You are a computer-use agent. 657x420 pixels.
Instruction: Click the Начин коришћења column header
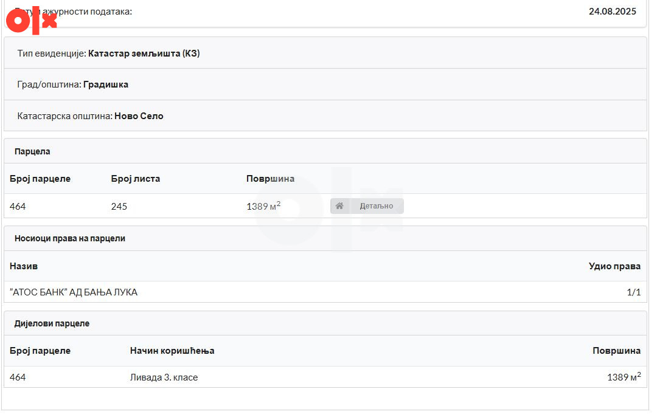tap(172, 351)
